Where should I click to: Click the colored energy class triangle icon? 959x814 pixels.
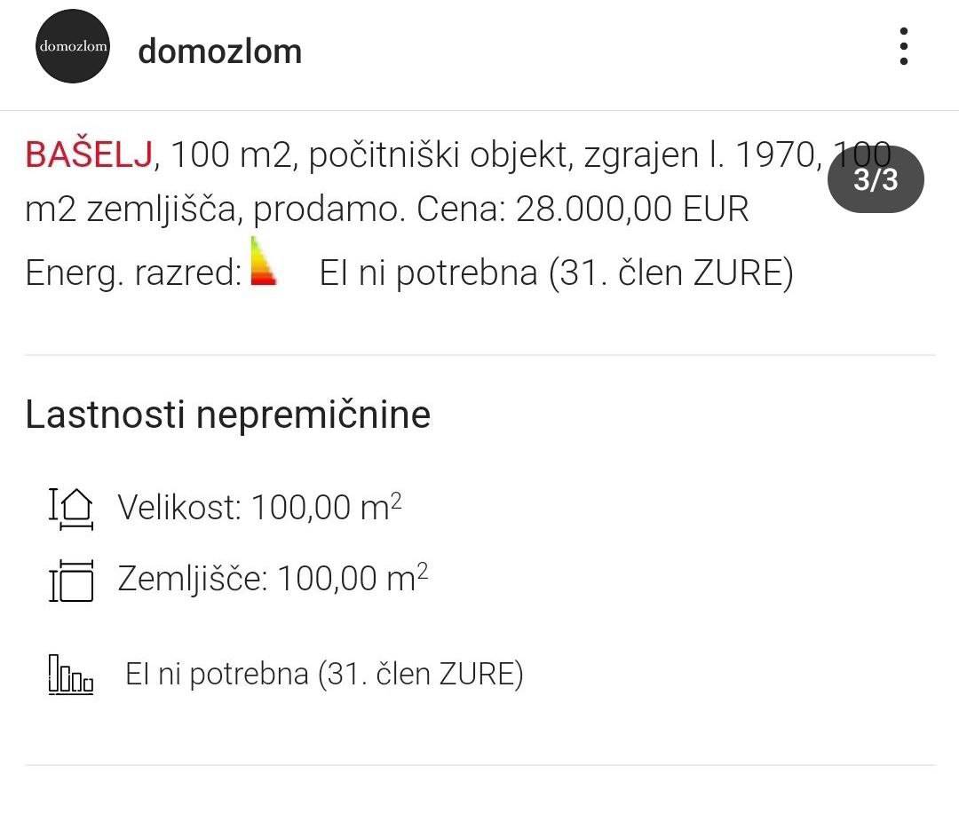263,261
